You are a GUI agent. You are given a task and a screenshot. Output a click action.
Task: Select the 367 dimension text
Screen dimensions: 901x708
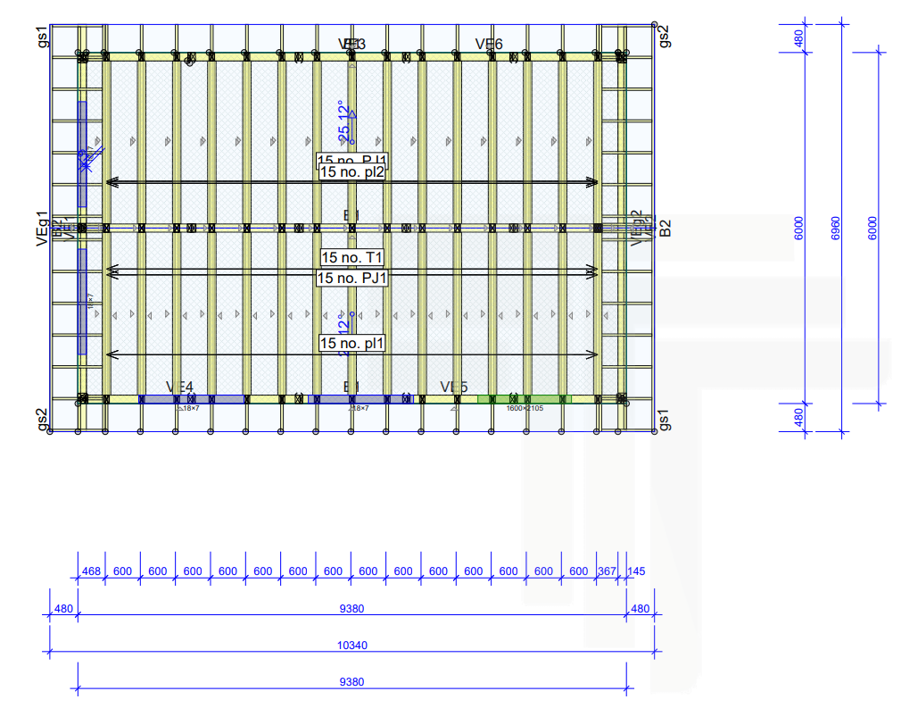pyautogui.click(x=607, y=571)
